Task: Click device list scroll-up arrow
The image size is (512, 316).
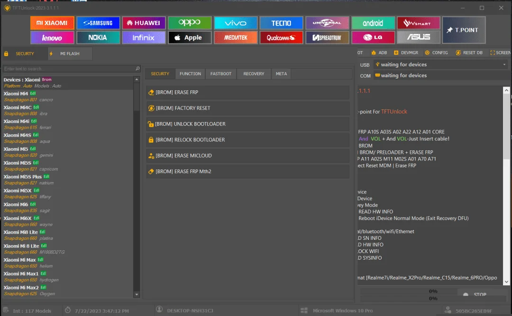Action: click(x=137, y=79)
